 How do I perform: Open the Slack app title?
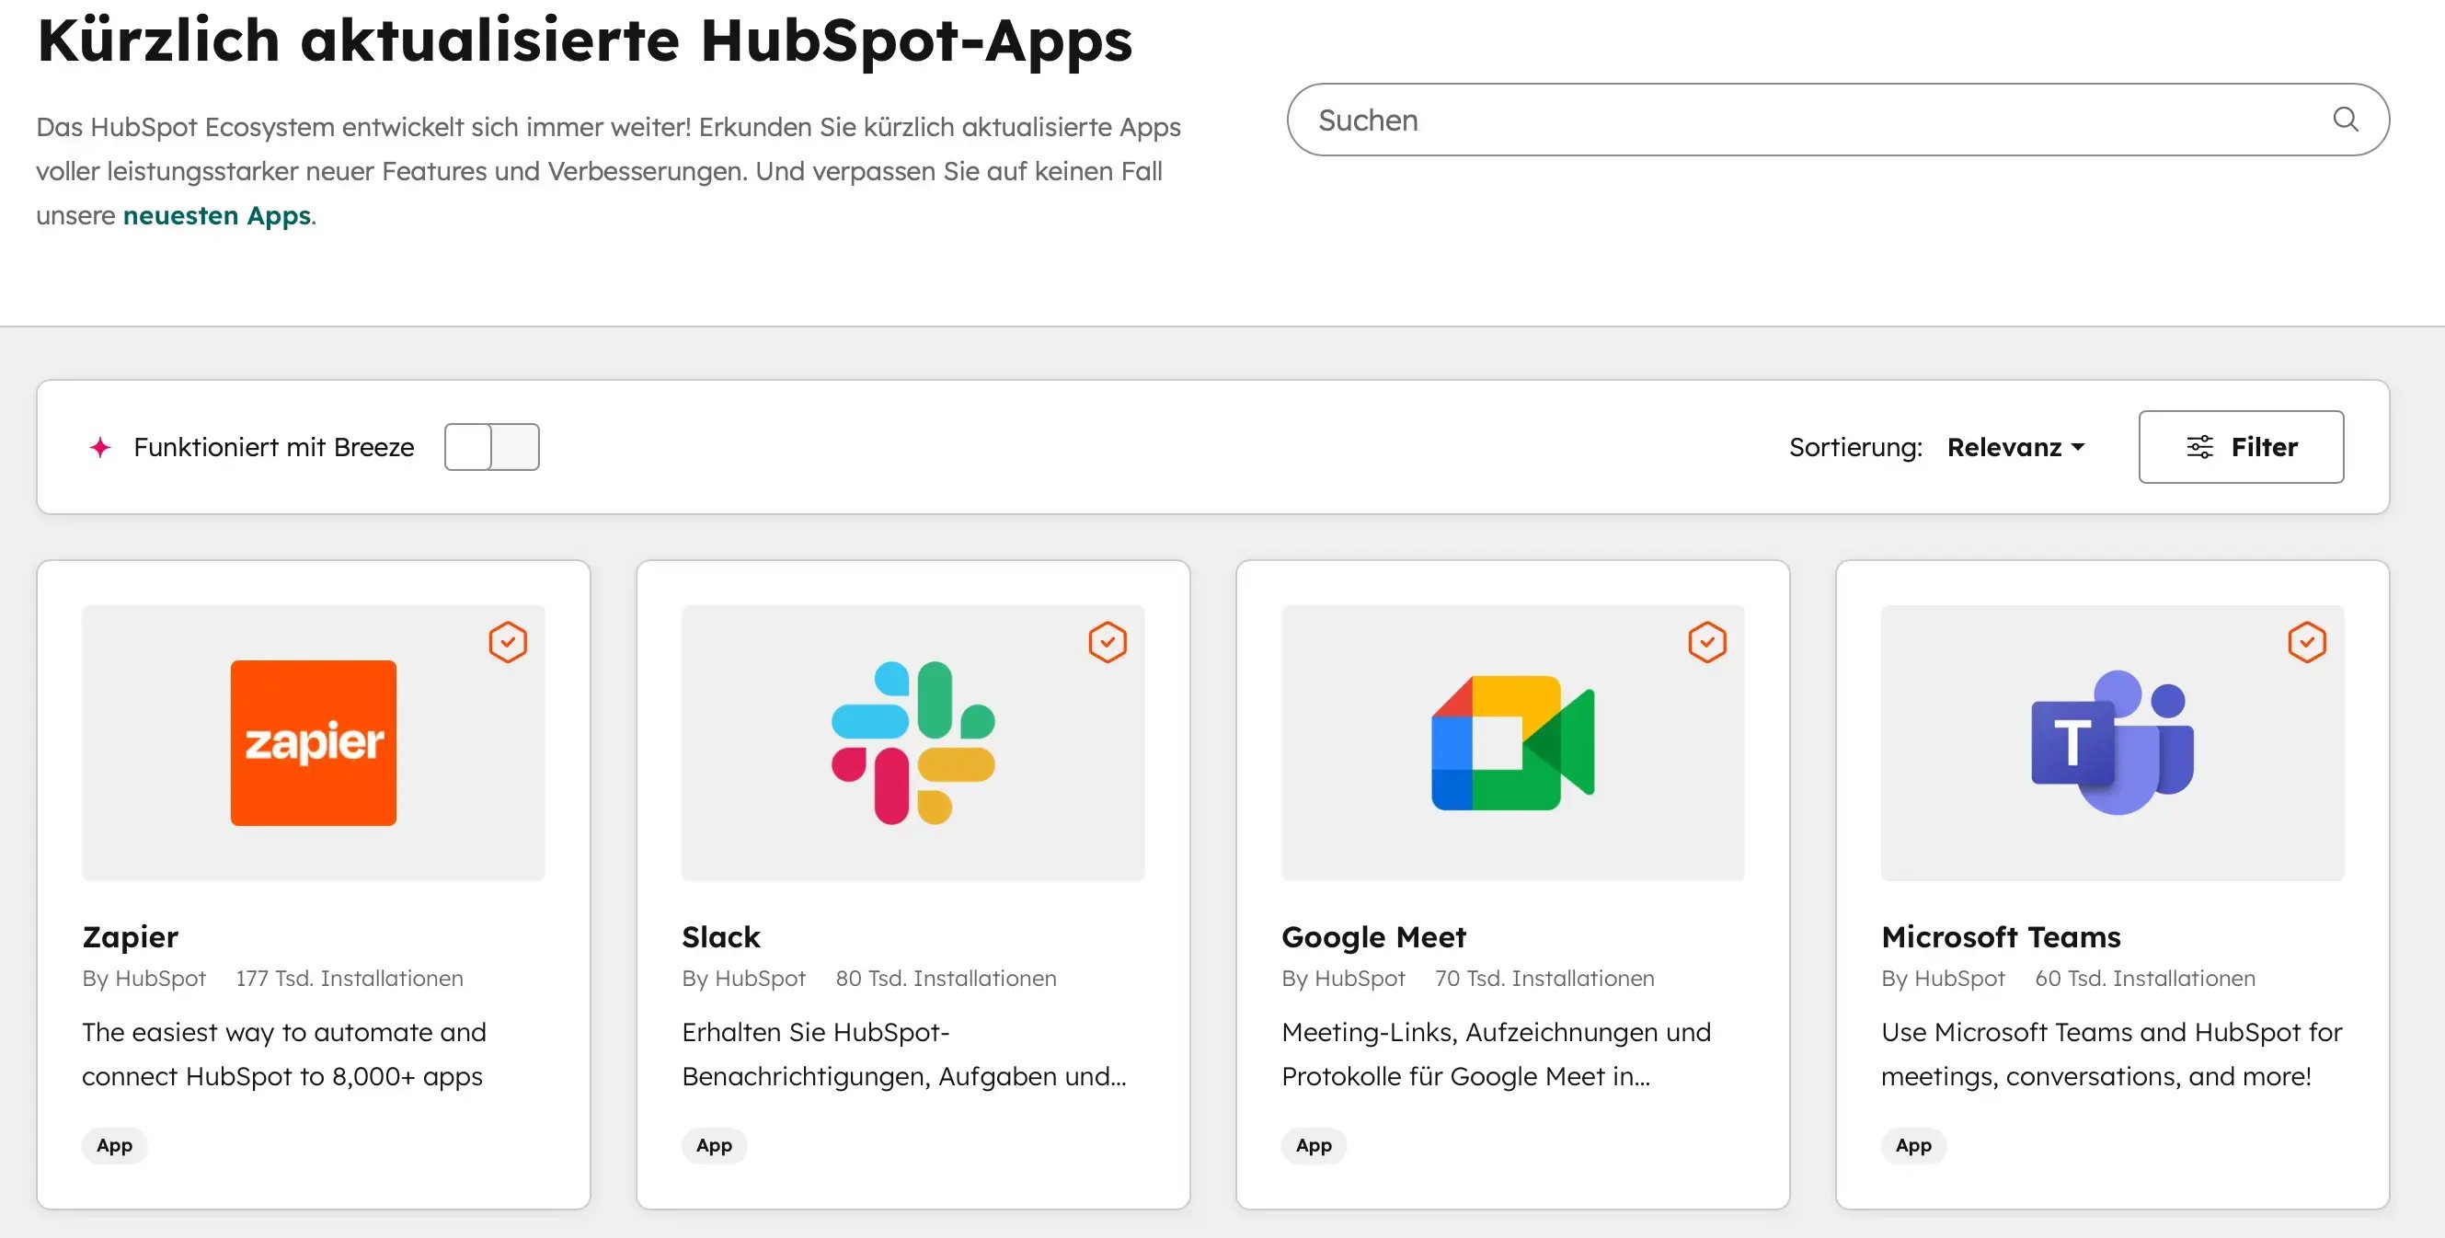tap(721, 936)
